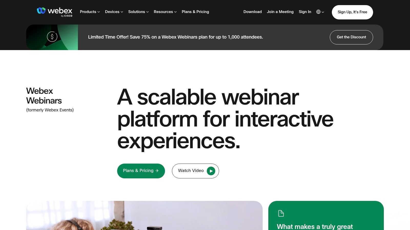Screen dimensions: 410x230
Task: Expand the Devices dropdown menu
Action: pos(114,12)
